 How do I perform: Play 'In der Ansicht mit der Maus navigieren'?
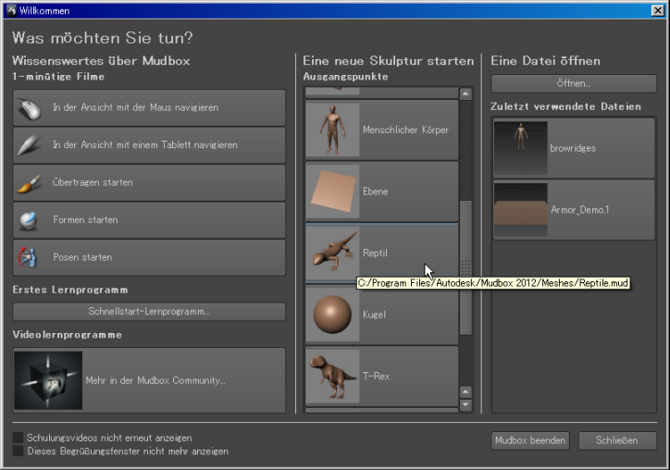[149, 107]
